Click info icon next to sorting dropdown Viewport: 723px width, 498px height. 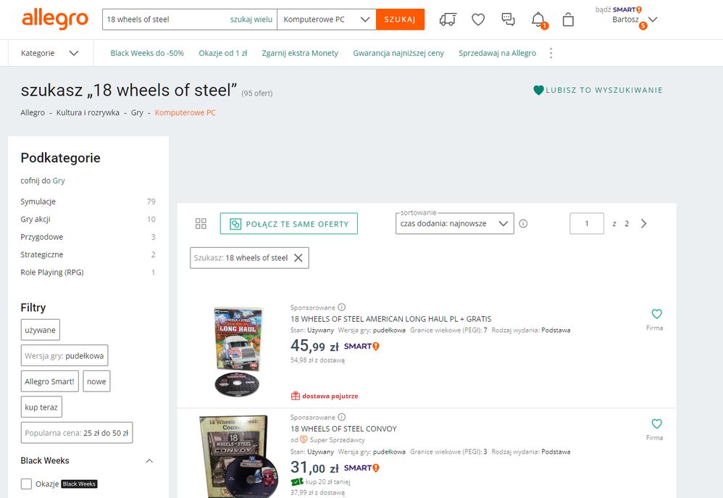[x=523, y=224]
